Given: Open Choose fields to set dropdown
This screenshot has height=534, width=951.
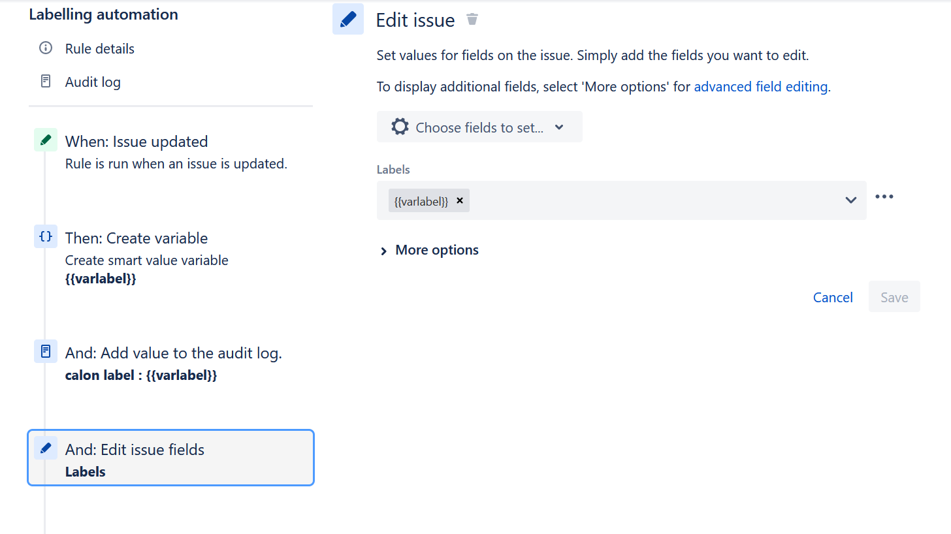Looking at the screenshot, I should (479, 127).
